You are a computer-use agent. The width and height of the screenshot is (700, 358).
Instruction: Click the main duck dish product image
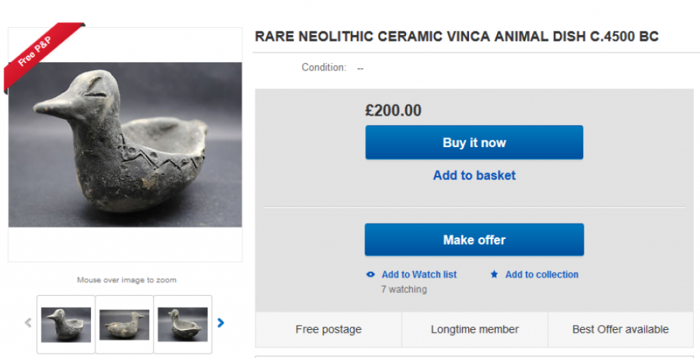(125, 144)
